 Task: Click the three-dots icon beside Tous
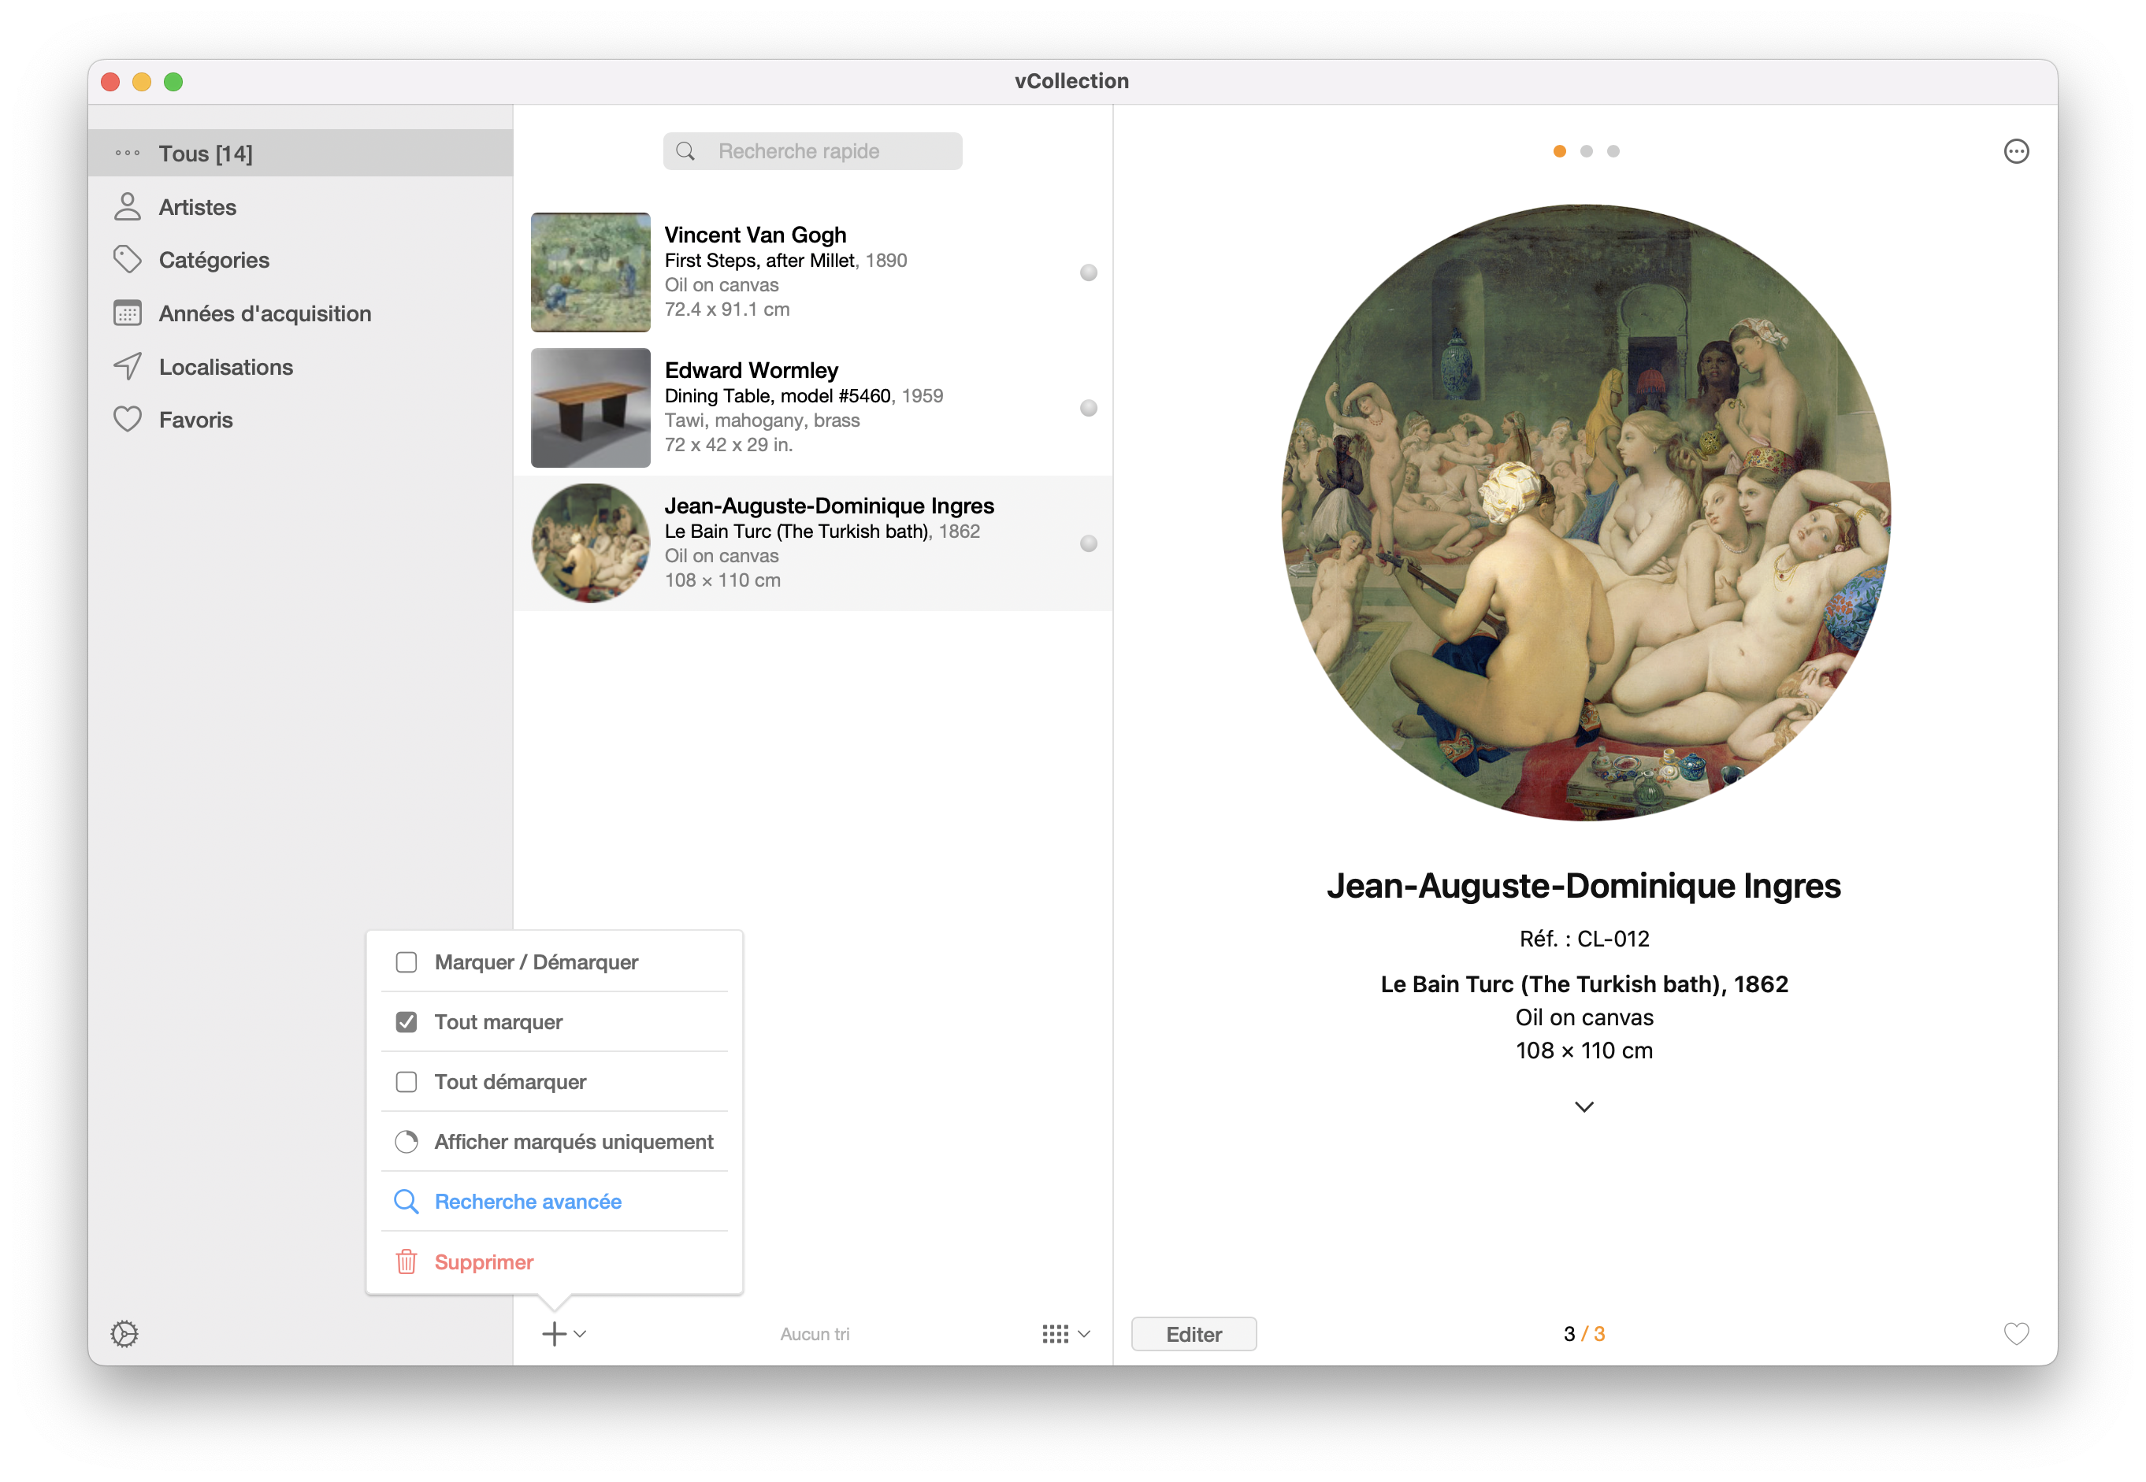[x=128, y=154]
